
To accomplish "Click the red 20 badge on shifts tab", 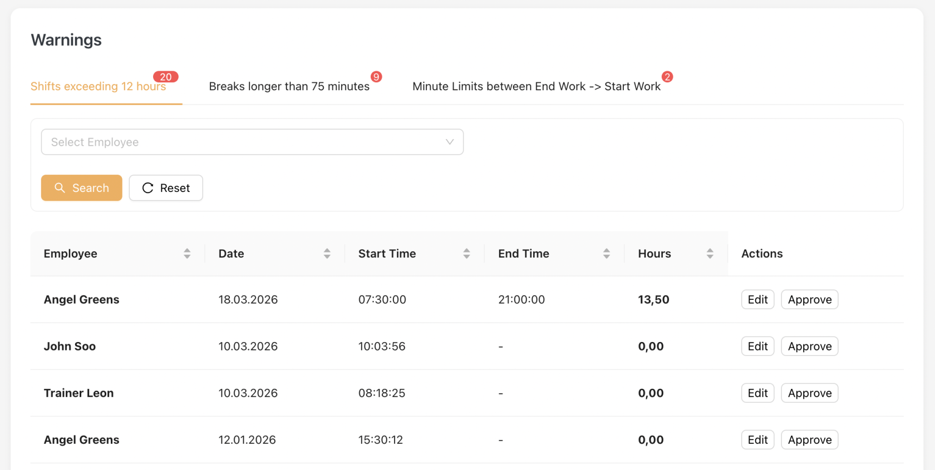I will (x=165, y=77).
